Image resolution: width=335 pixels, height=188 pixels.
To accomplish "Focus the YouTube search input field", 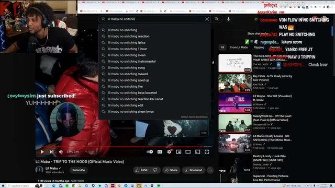I will click(x=155, y=19).
